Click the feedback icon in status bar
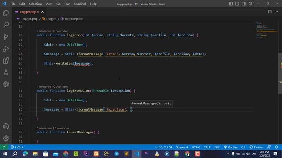 (x=269, y=147)
